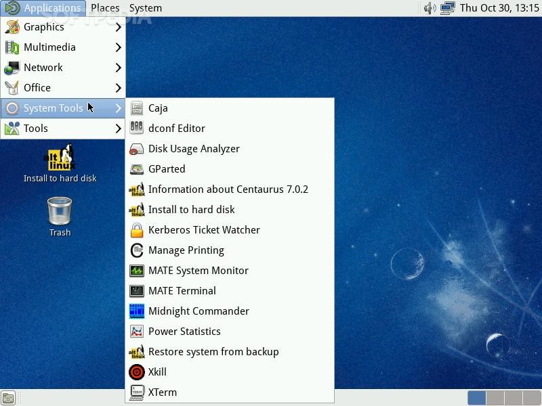Screen dimensions: 542x406
Task: Launch MATE Terminal entry
Action: [x=230, y=291]
